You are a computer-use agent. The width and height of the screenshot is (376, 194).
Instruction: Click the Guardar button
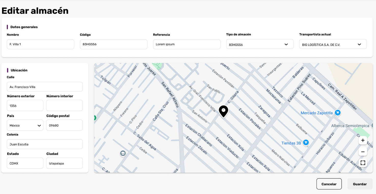click(360, 184)
